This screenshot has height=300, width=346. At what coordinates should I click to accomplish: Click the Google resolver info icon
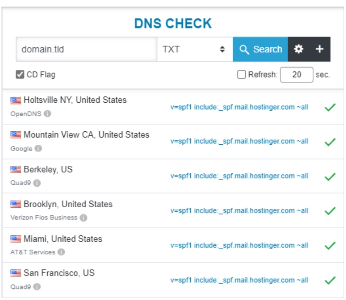coord(38,149)
